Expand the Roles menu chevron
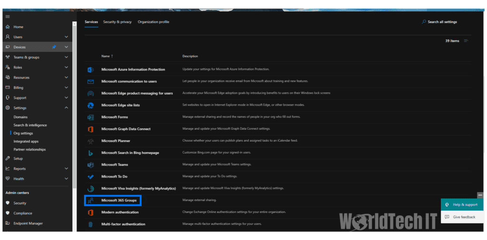This screenshot has width=487, height=240. (66, 67)
